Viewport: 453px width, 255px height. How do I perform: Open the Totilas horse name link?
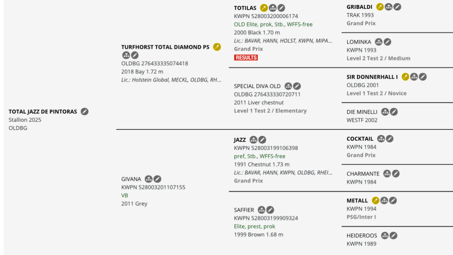[245, 8]
